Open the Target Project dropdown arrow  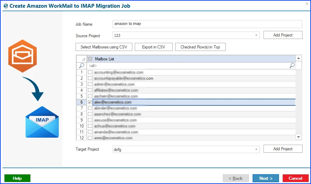[x=256, y=149]
